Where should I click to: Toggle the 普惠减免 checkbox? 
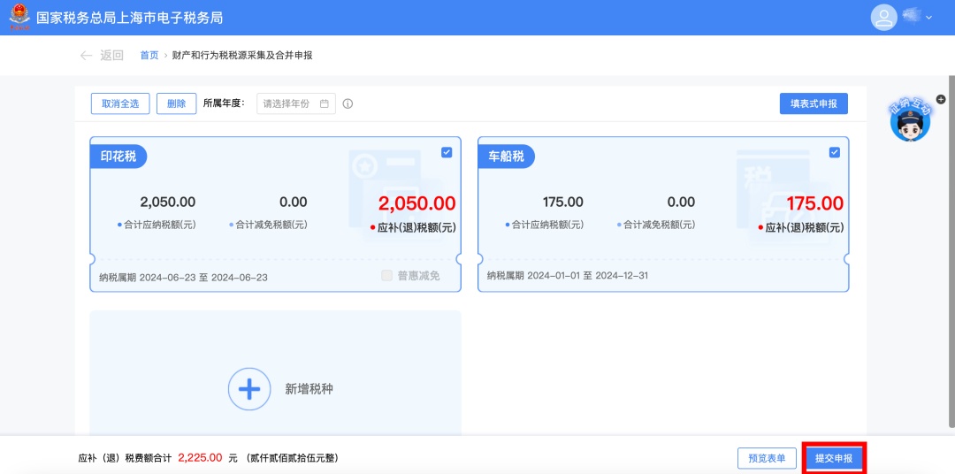(x=386, y=276)
